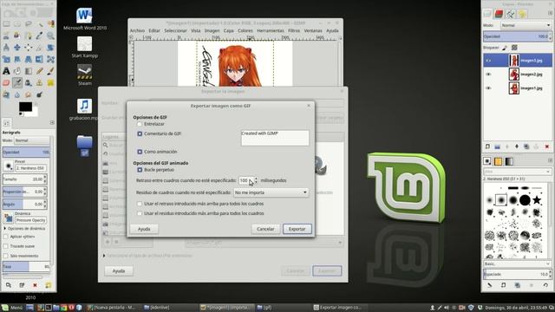The height and width of the screenshot is (312, 555).
Task: Adjust the Tamaño size slider
Action: coord(24,179)
